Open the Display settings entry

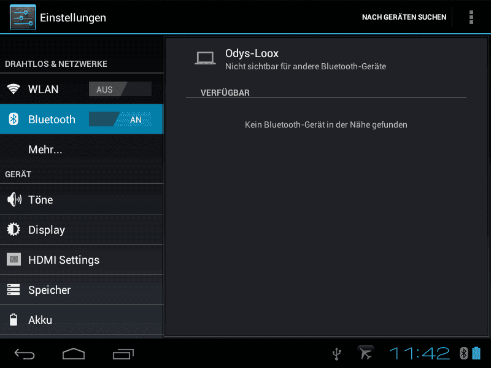(82, 229)
